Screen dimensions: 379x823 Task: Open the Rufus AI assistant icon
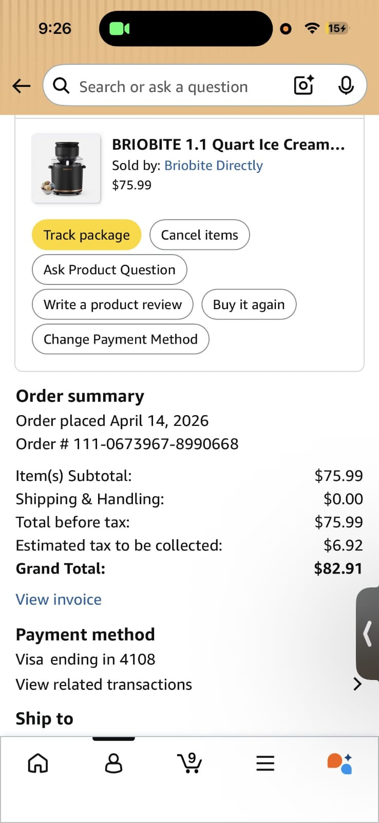tap(340, 763)
